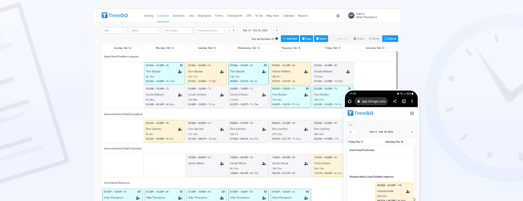Image resolution: width=523 pixels, height=201 pixels.
Task: Click the desktop schedule vertical scrollbar
Action: coord(397,71)
